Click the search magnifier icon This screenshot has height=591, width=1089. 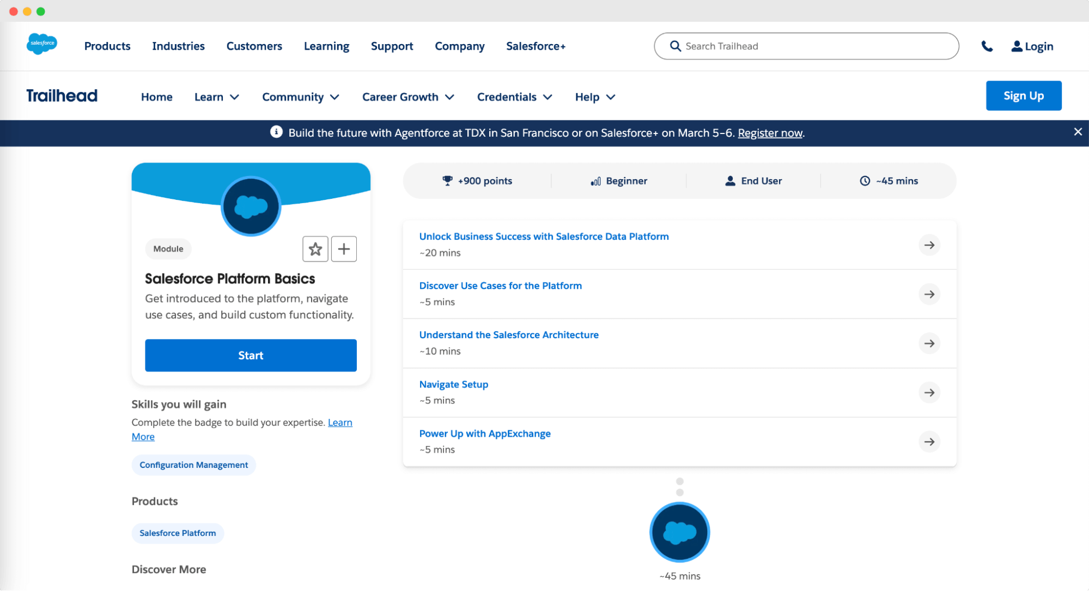pyautogui.click(x=675, y=46)
